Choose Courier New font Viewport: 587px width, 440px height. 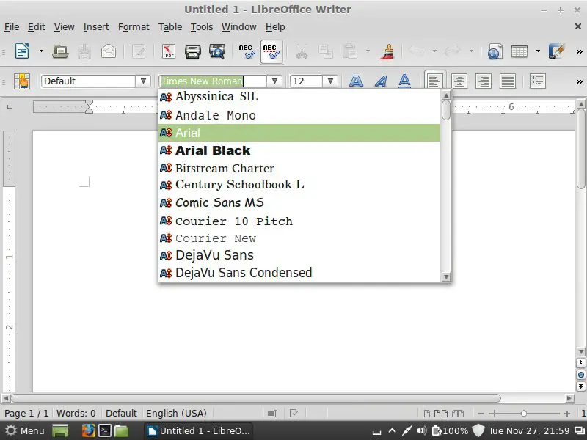(x=299, y=238)
